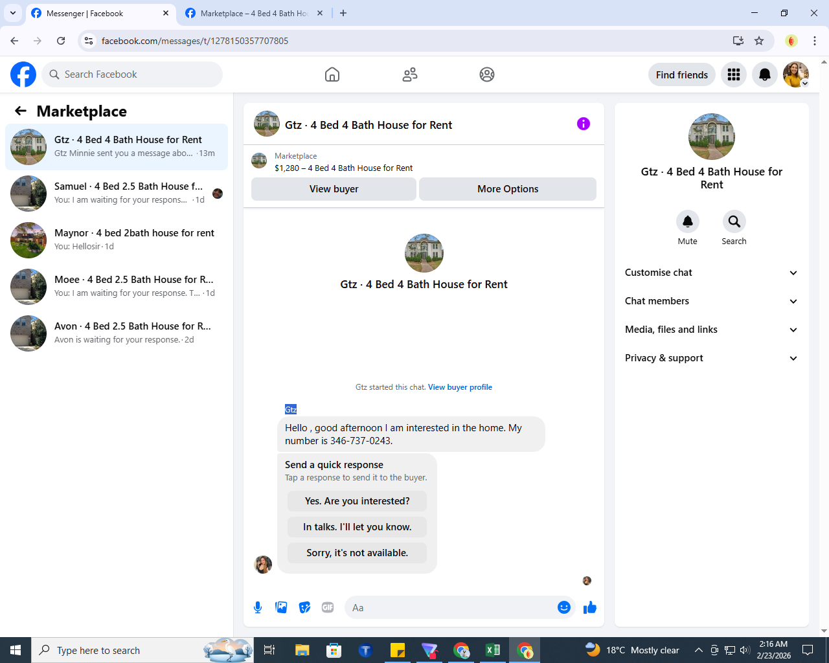Send 'Yes. Are you interested?' quick response

[x=358, y=501]
